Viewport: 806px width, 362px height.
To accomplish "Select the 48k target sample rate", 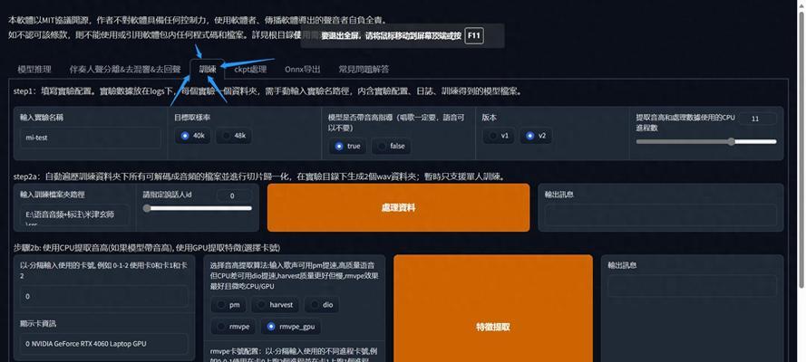I will (234, 136).
